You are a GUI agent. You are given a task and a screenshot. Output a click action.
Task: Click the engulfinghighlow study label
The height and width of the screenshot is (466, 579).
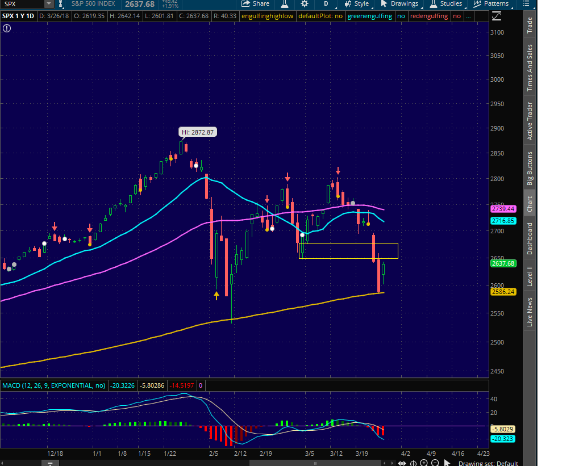coord(268,16)
